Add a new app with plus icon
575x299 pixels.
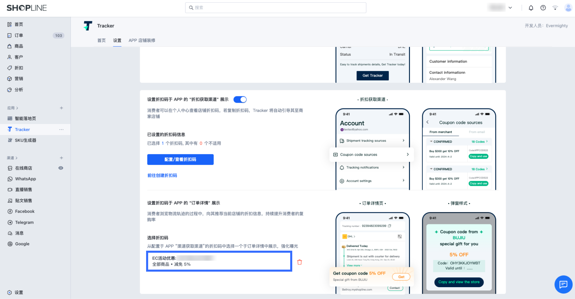pyautogui.click(x=61, y=108)
